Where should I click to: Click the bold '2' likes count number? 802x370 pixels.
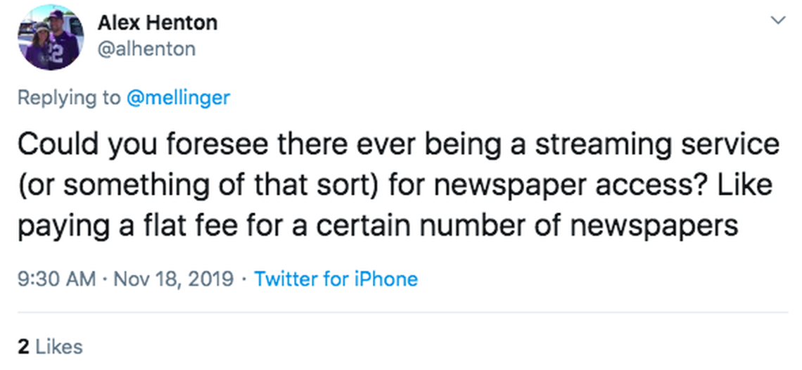point(23,346)
